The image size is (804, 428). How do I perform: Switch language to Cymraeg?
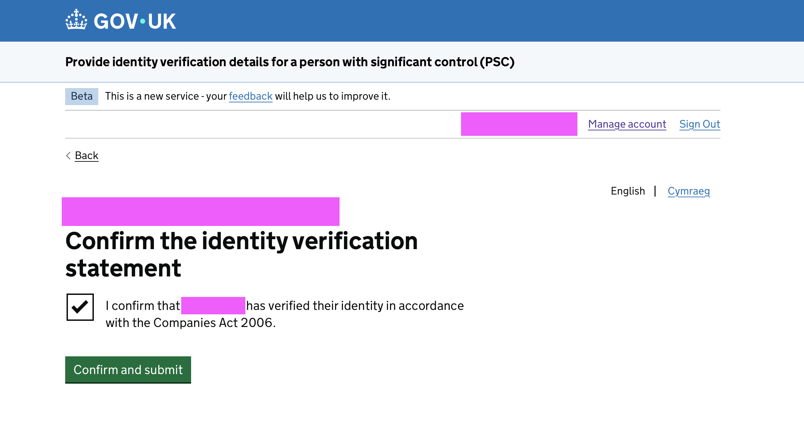point(689,191)
